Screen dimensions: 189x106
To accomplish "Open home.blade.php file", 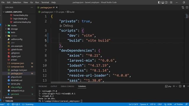I will (21, 15).
